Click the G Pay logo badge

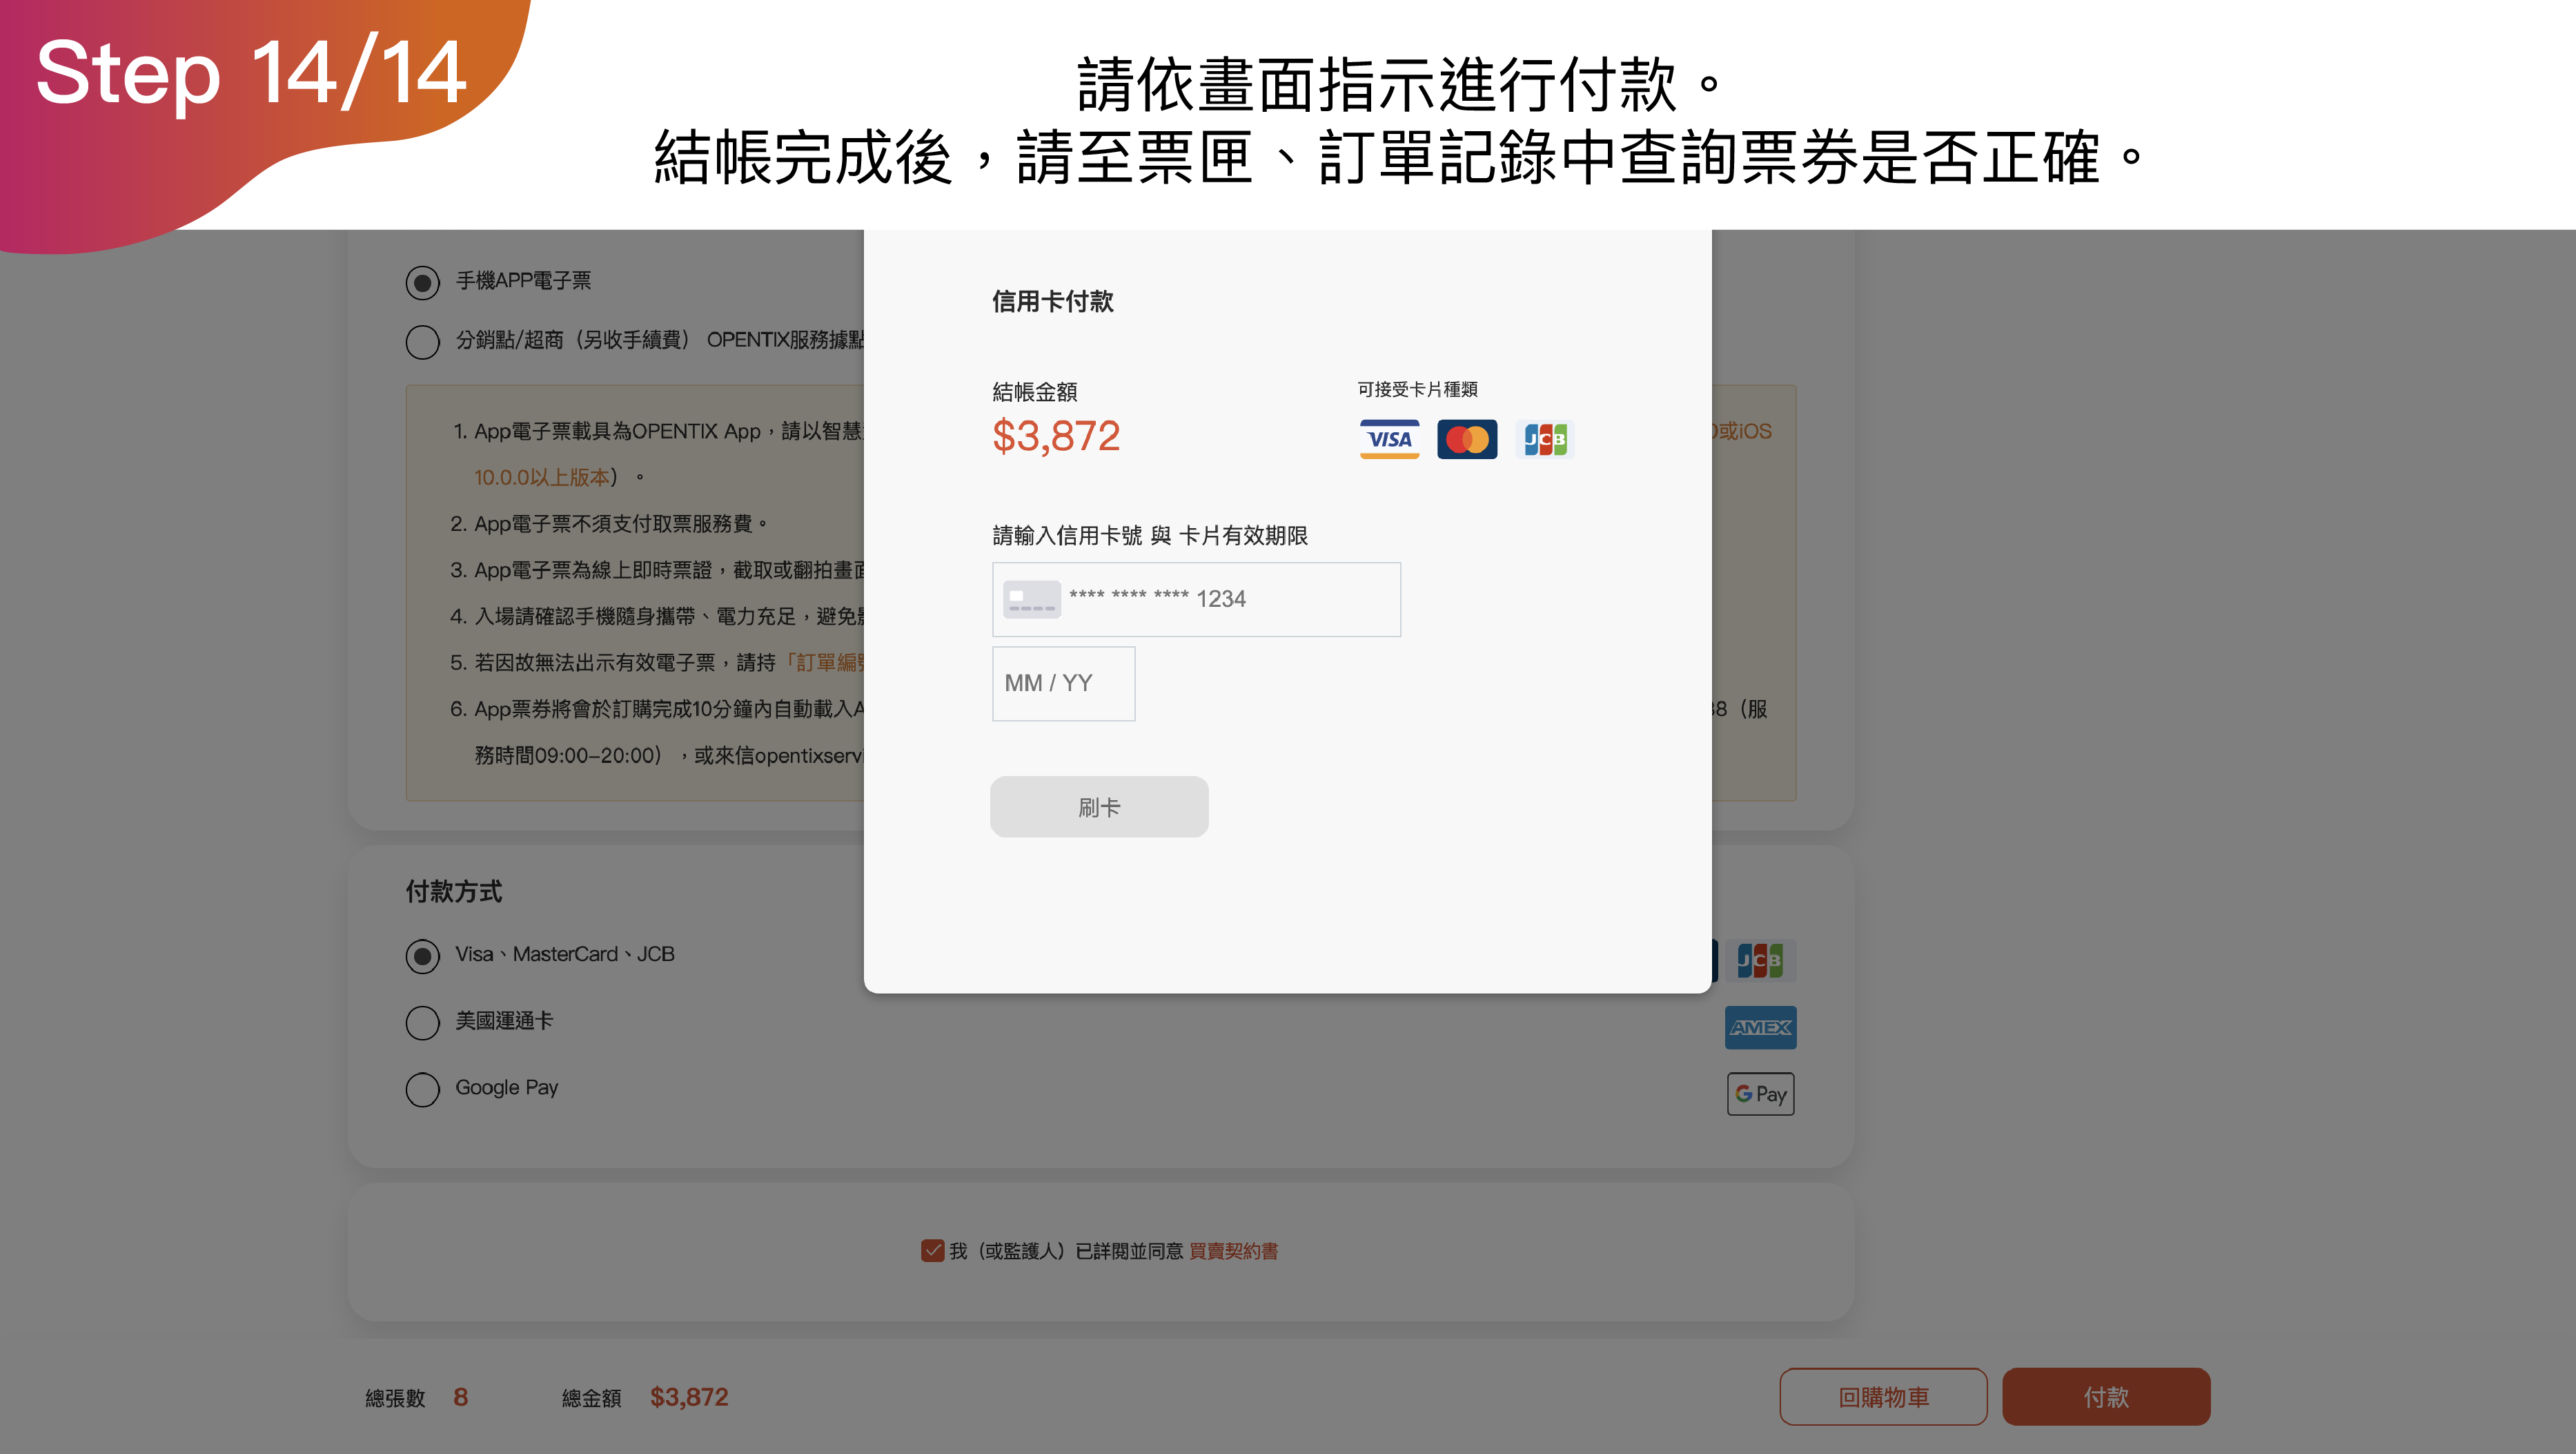click(x=1760, y=1094)
